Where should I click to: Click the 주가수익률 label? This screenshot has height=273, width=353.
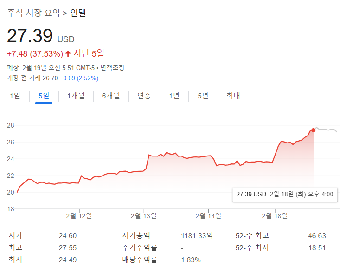point(140,247)
